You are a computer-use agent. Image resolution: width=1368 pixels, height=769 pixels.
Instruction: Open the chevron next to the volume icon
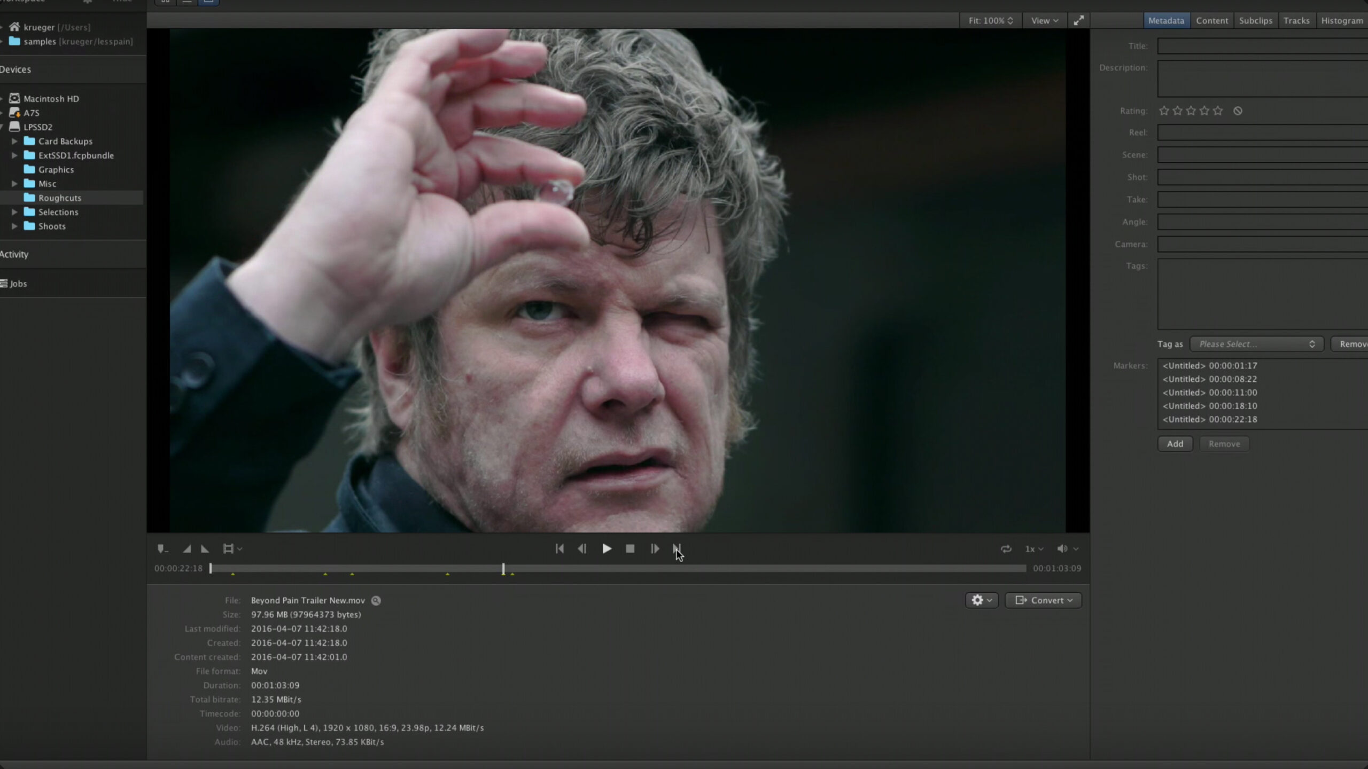point(1076,548)
